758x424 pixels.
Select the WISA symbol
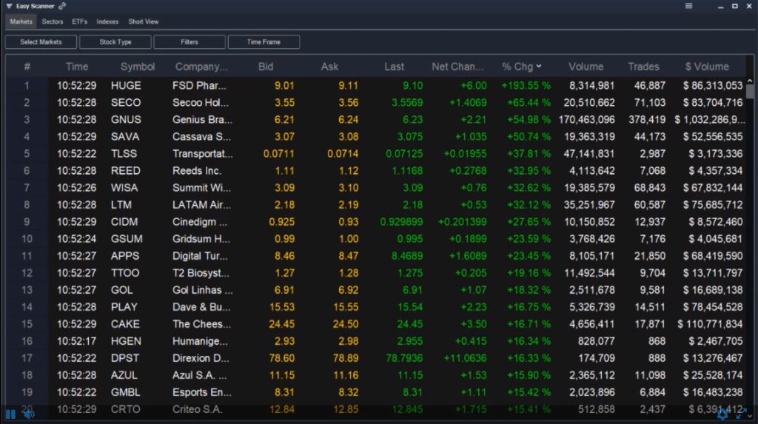click(x=124, y=188)
